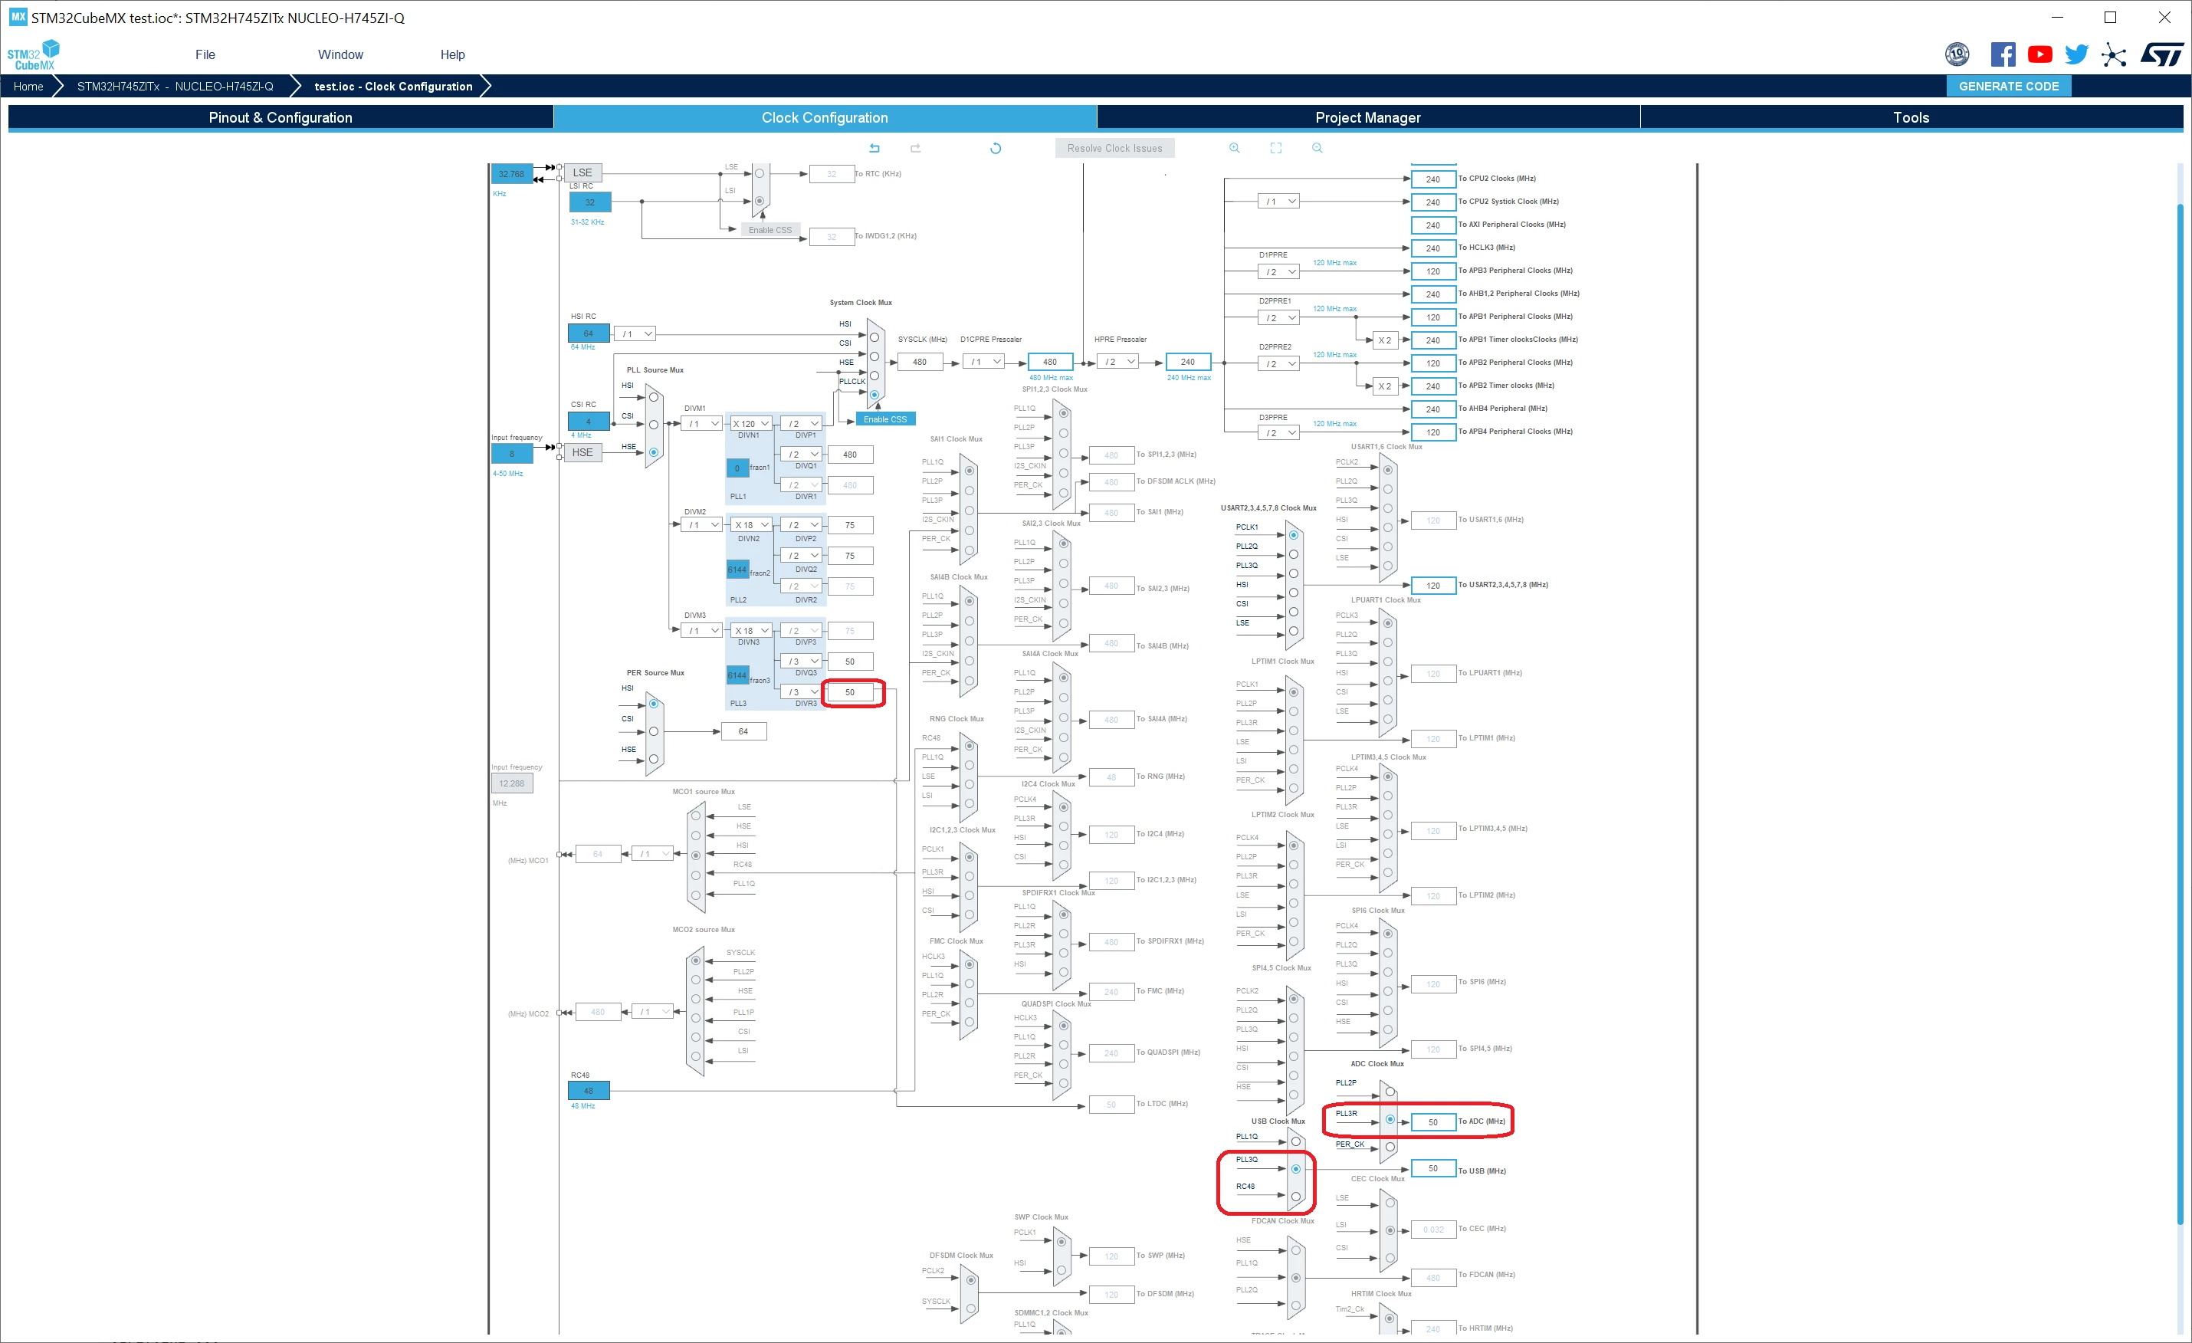Open the D3PPRE /2 dropdown
The image size is (2192, 1343).
coord(1278,432)
